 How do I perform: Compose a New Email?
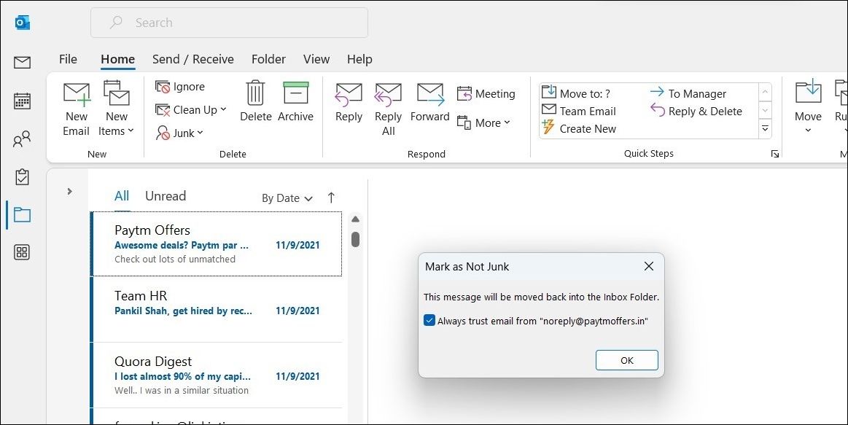[75, 108]
